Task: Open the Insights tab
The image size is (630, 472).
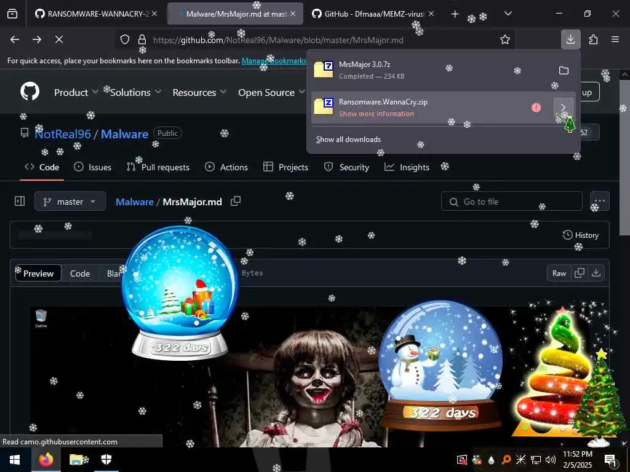Action: pyautogui.click(x=407, y=167)
